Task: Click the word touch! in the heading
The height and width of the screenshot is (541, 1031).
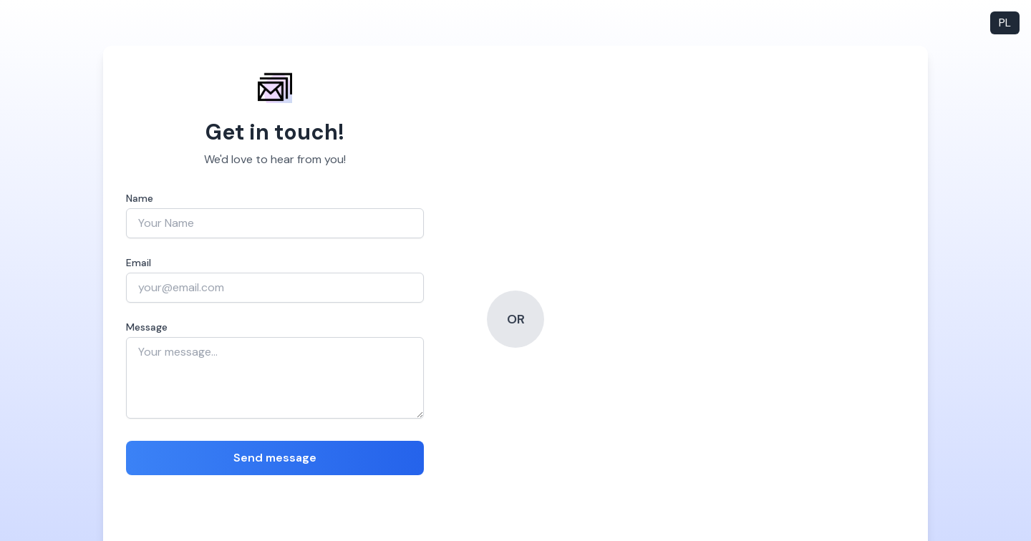Action: (309, 132)
